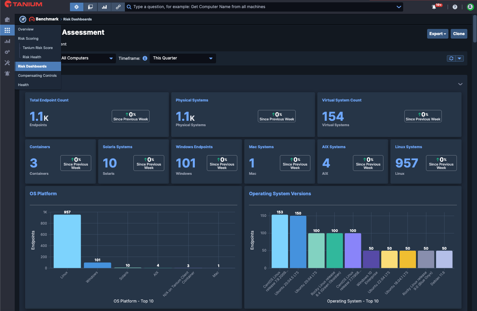477x311 pixels.
Task: Open the alarm bell icon in left sidebar
Action: pos(7,73)
